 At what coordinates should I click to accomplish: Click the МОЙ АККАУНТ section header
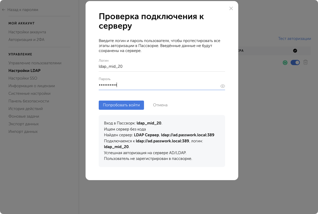pyautogui.click(x=22, y=23)
